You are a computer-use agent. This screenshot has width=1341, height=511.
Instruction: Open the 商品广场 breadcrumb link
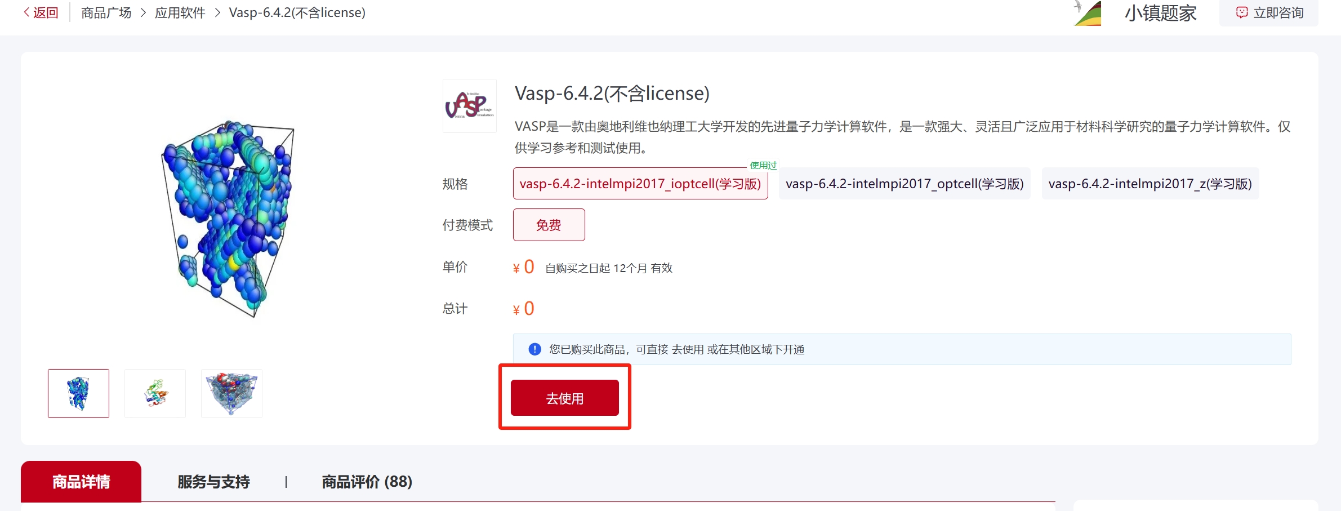coord(106,12)
